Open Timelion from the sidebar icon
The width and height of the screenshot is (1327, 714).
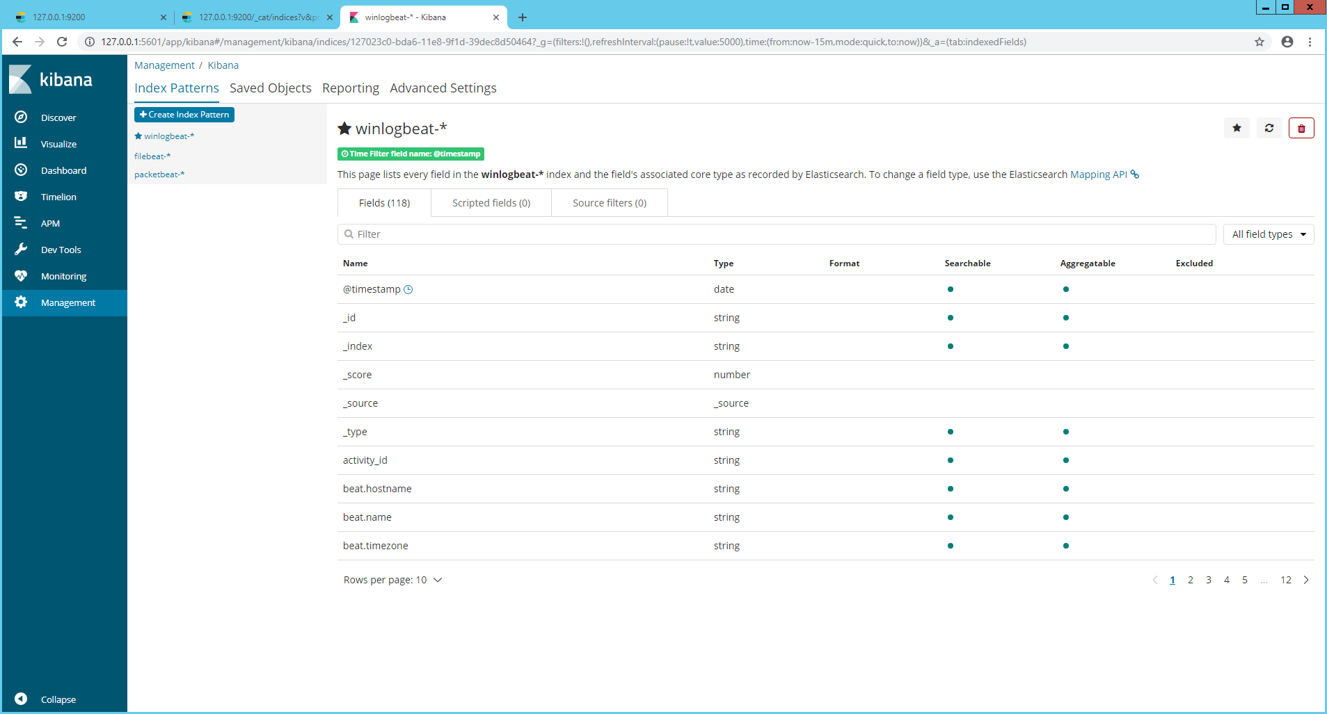pyautogui.click(x=21, y=197)
